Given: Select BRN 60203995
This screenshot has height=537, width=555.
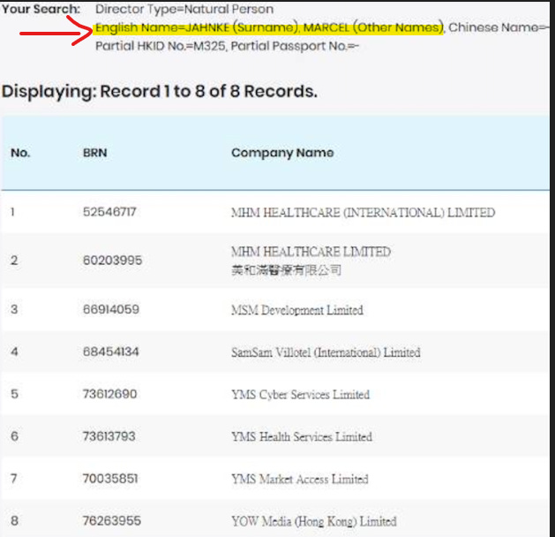Looking at the screenshot, I should coord(112,261).
